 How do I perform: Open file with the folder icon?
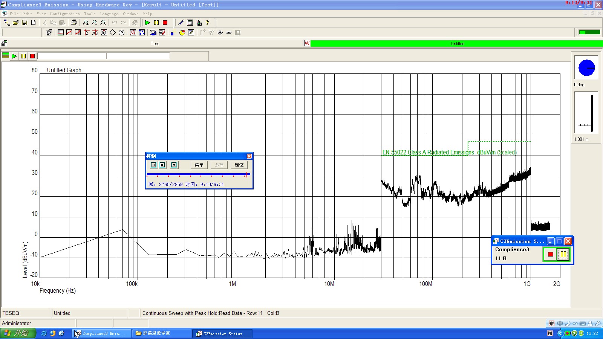pos(15,23)
